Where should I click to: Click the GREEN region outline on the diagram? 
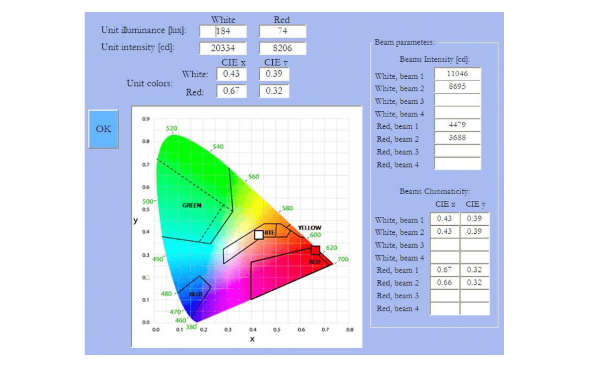192,206
